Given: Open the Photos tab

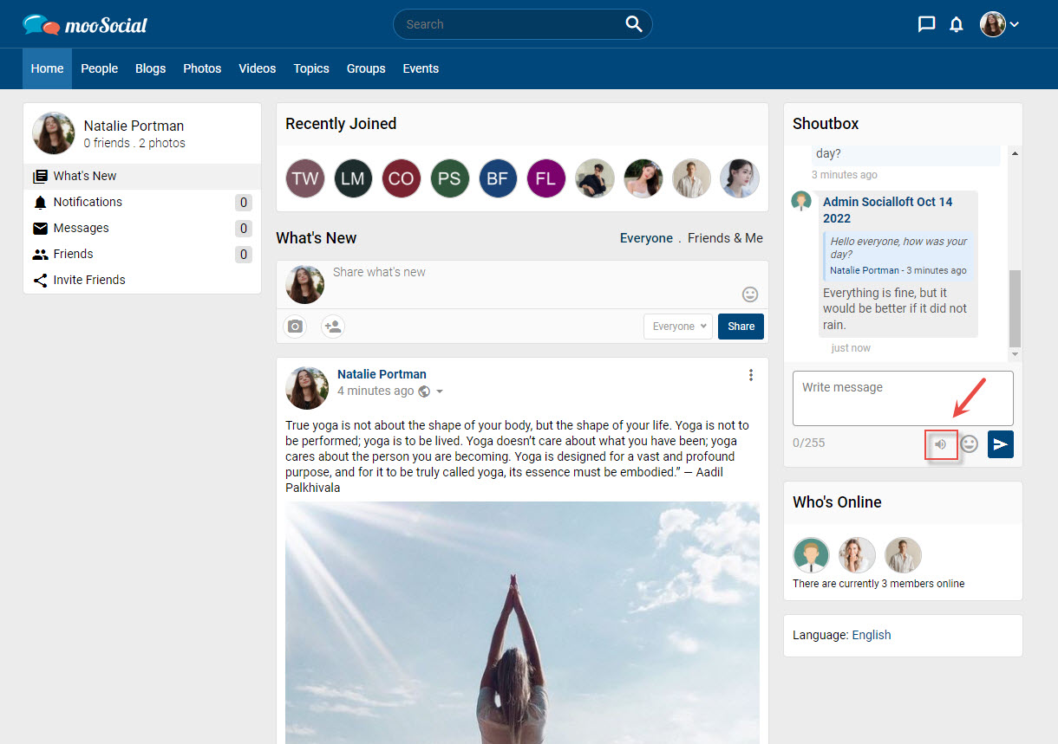Looking at the screenshot, I should click(x=202, y=68).
